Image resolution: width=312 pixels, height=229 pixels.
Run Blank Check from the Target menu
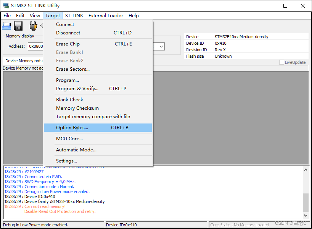(x=69, y=99)
